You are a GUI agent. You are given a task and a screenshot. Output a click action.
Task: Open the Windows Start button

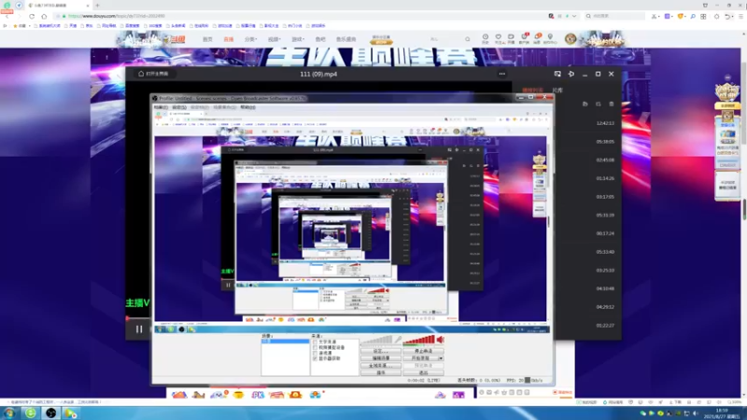[9, 413]
